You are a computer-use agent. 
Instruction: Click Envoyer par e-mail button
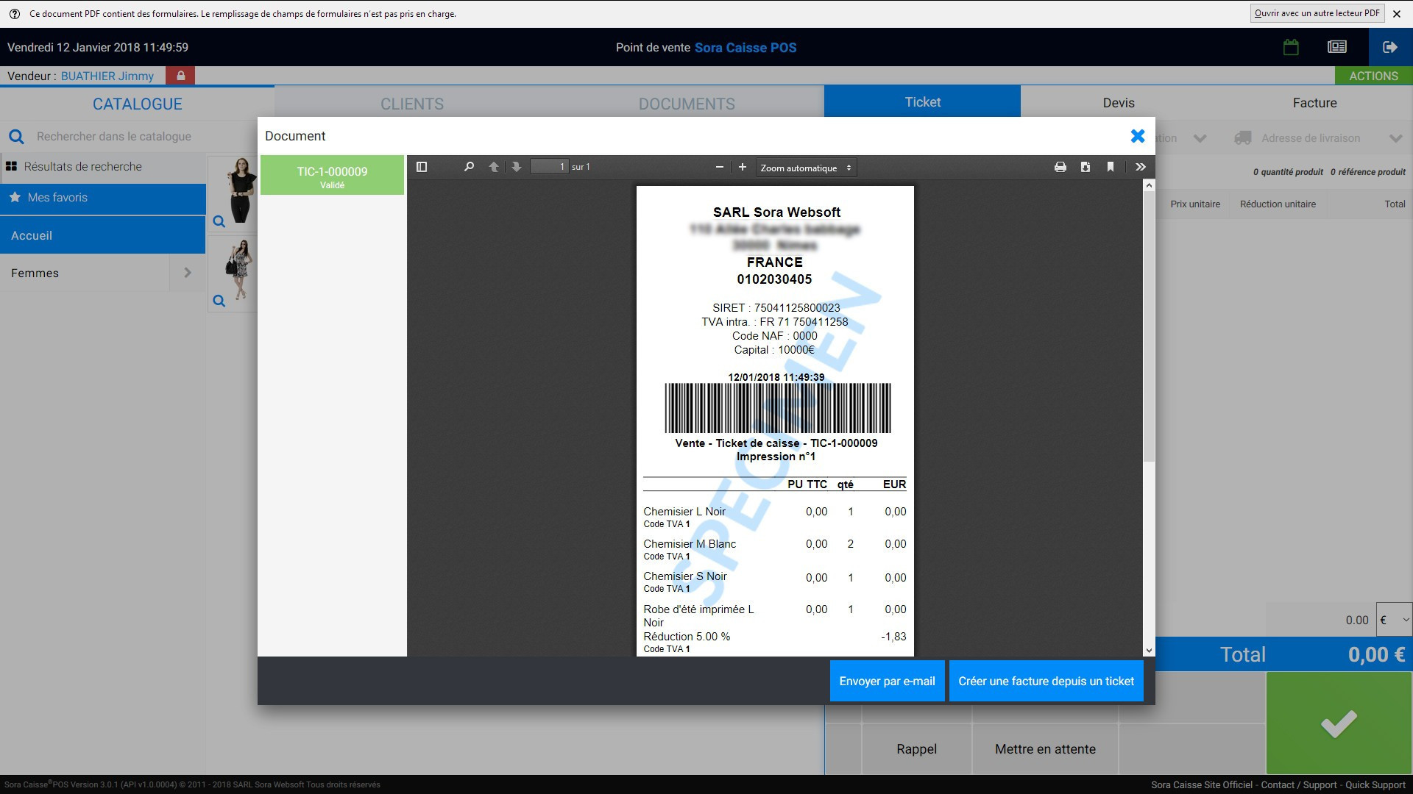coord(887,681)
